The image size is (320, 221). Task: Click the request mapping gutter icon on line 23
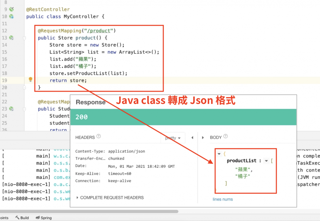[12, 109]
